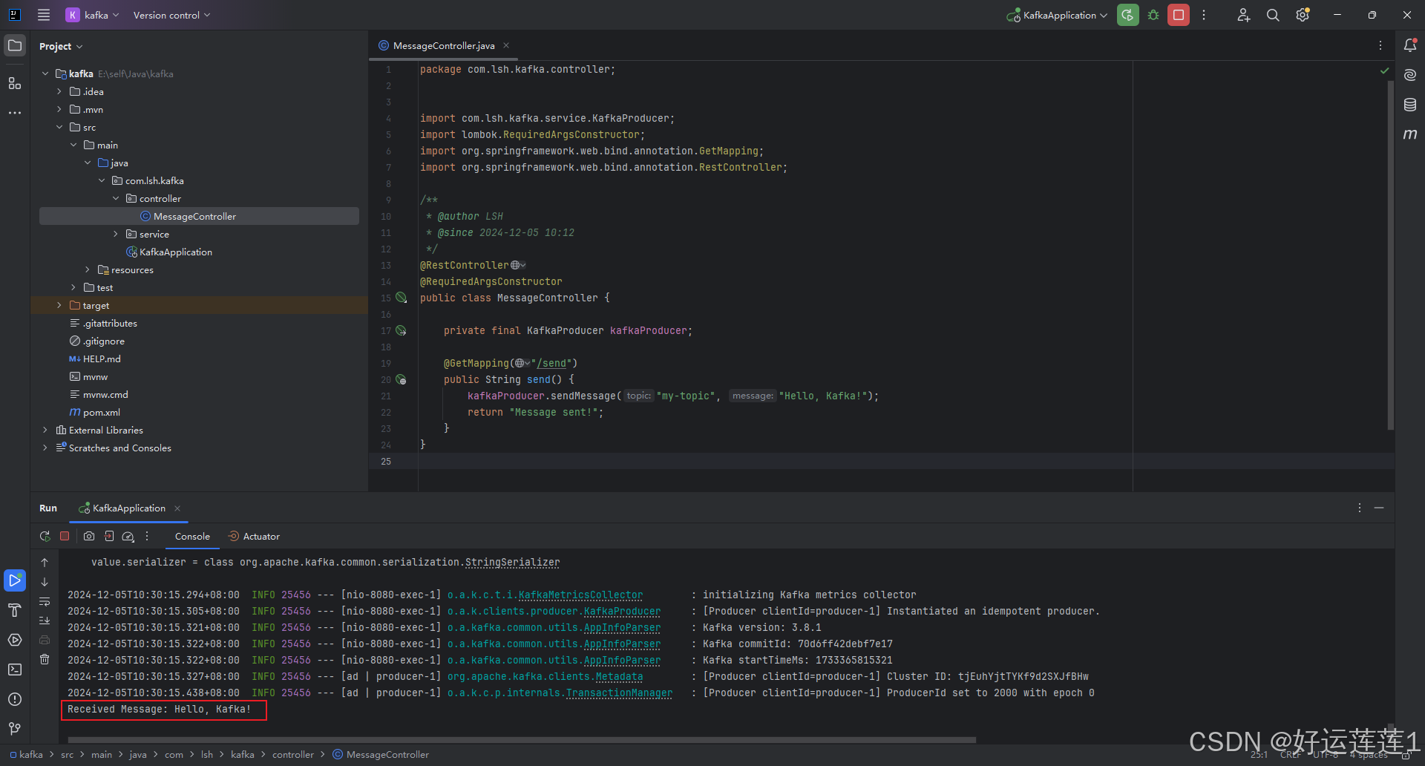Open Database tool window on right sidebar
Viewport: 1425px width, 766px height.
click(x=1411, y=105)
